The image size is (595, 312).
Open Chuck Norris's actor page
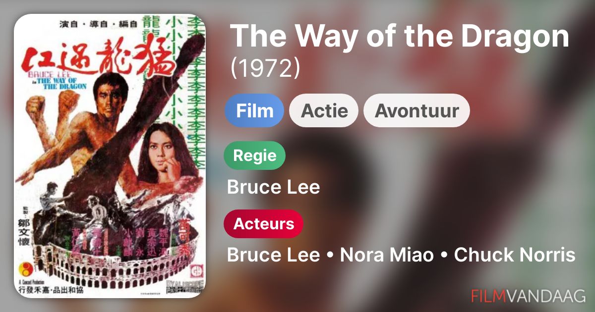coord(515,255)
